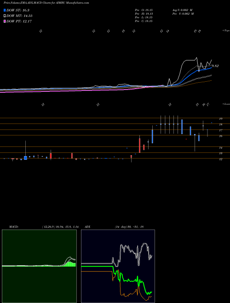This screenshot has height=303, width=230.
Task: Select the DOW MT: 14.55 label
Action: tap(19, 16)
